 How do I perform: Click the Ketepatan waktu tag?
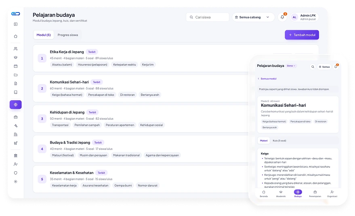click(x=124, y=64)
